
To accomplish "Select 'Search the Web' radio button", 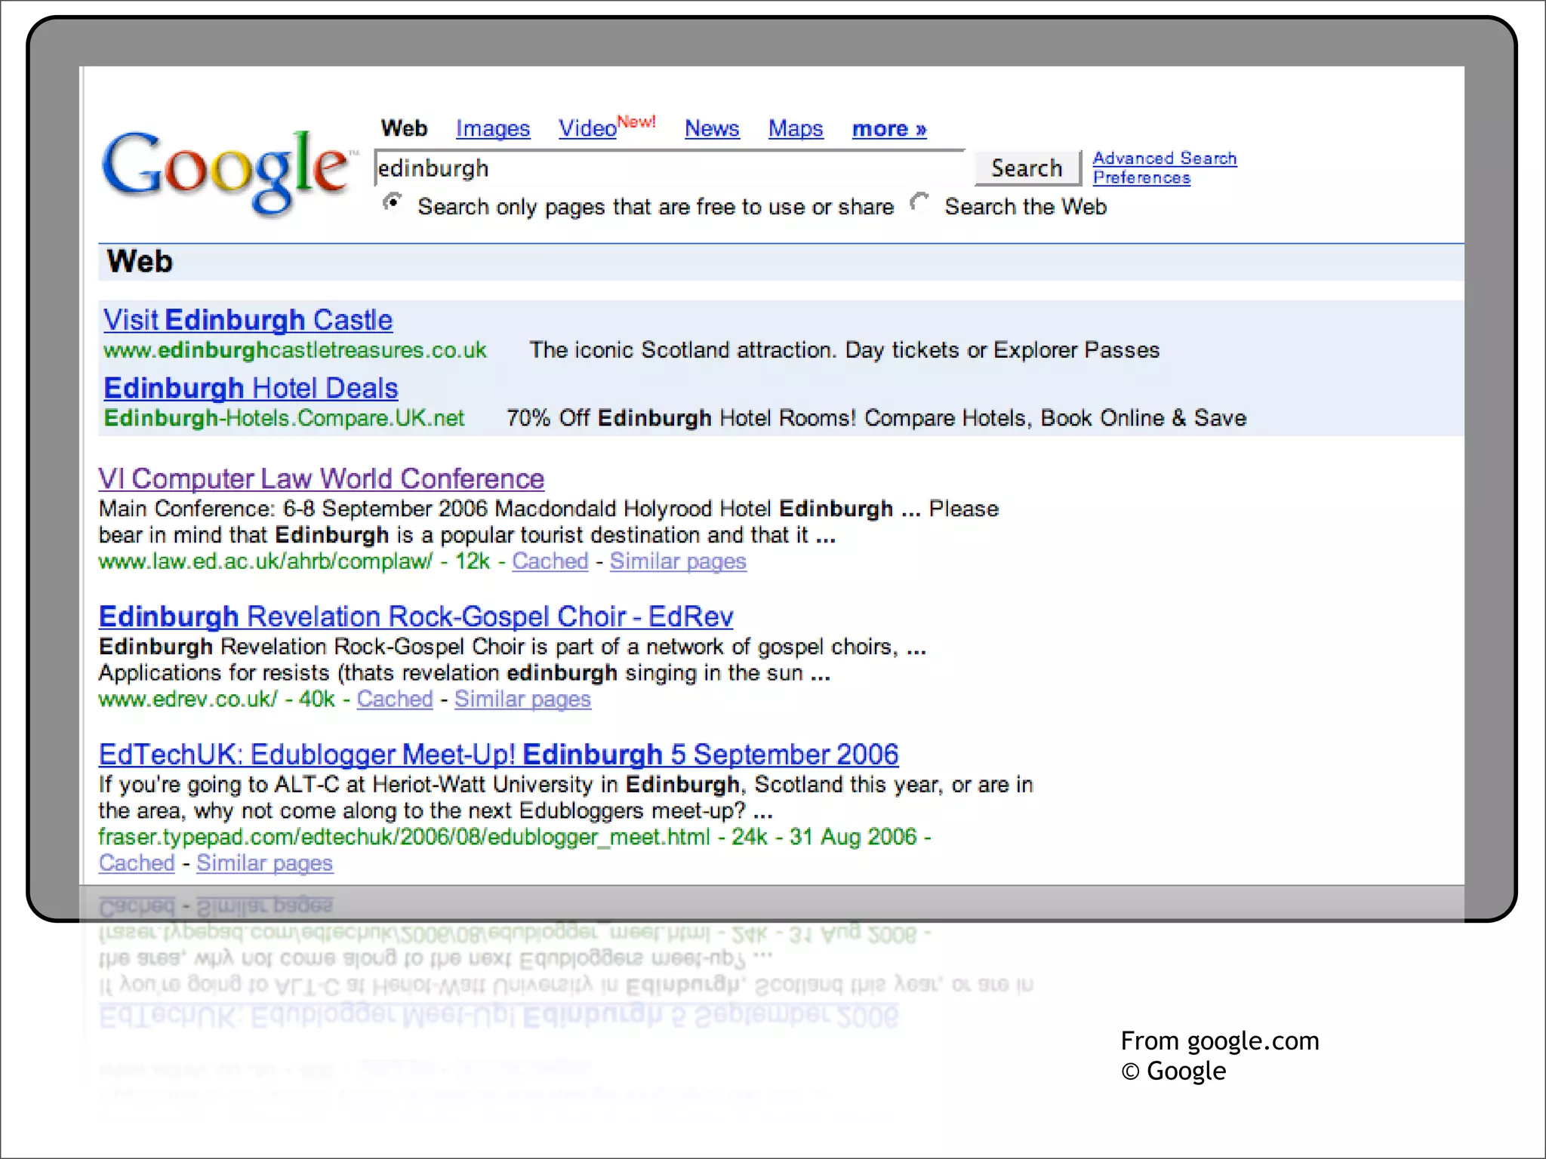I will 919,202.
